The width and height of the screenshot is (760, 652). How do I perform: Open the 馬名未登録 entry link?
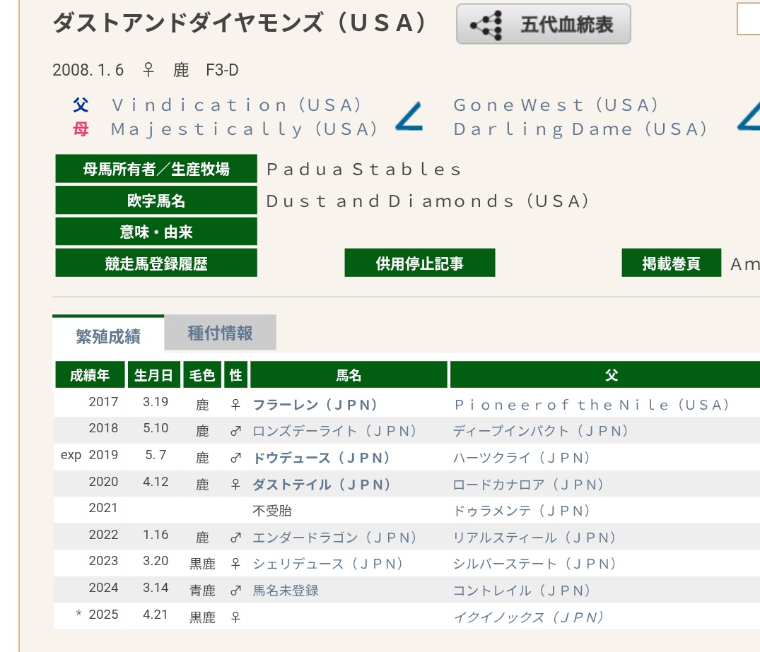[286, 591]
